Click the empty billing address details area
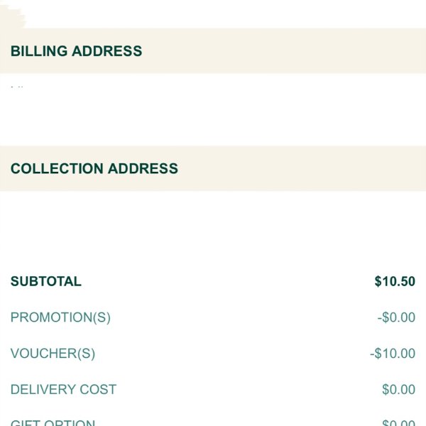The width and height of the screenshot is (426, 426). point(213,109)
